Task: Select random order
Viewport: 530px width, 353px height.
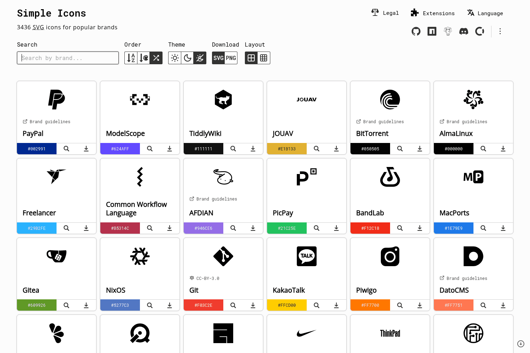Action: tap(156, 58)
